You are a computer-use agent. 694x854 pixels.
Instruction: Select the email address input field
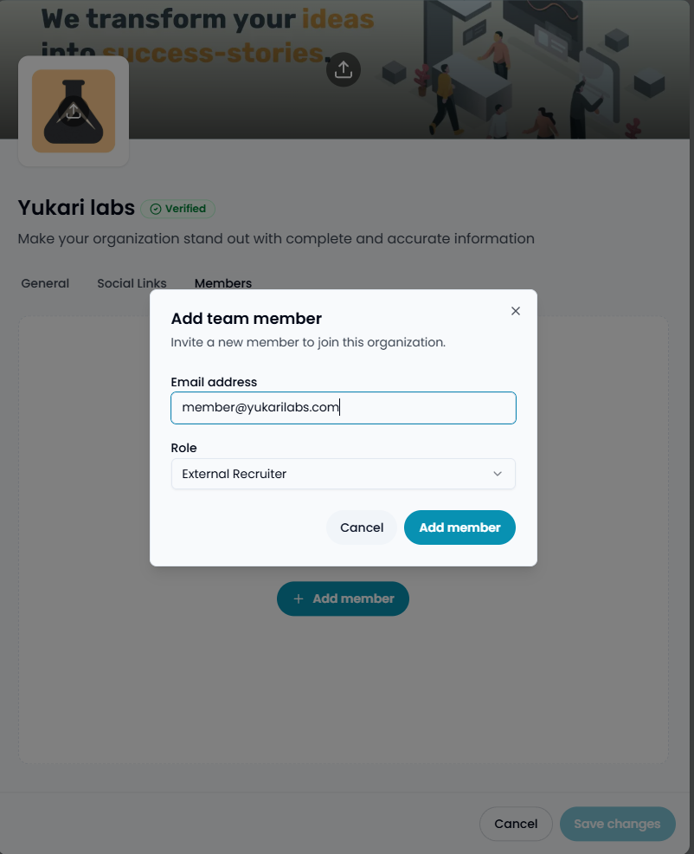point(343,407)
